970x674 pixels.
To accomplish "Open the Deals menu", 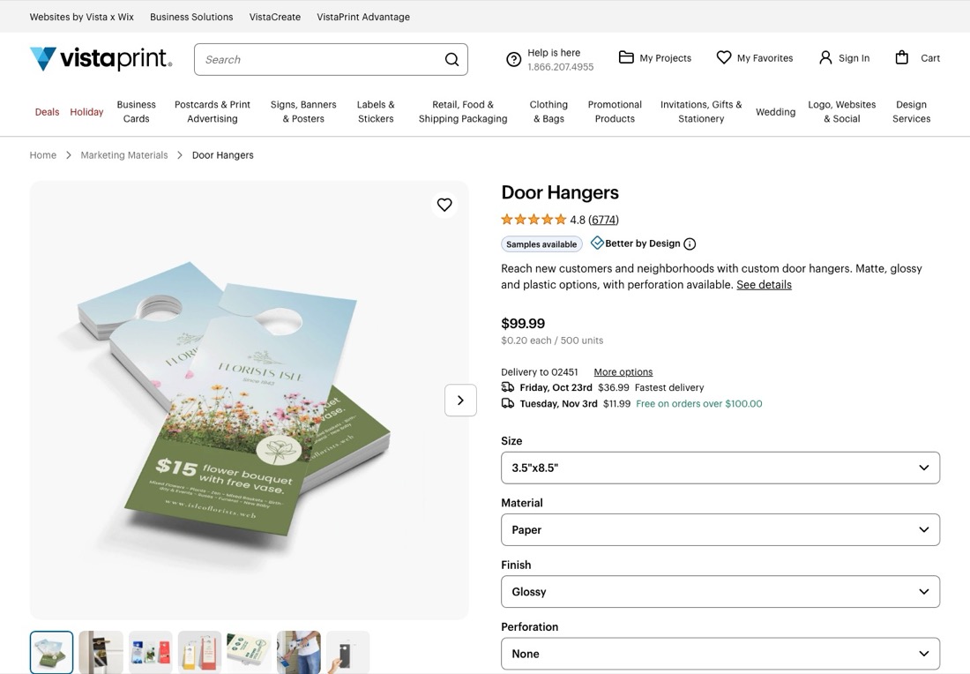I will (x=47, y=112).
